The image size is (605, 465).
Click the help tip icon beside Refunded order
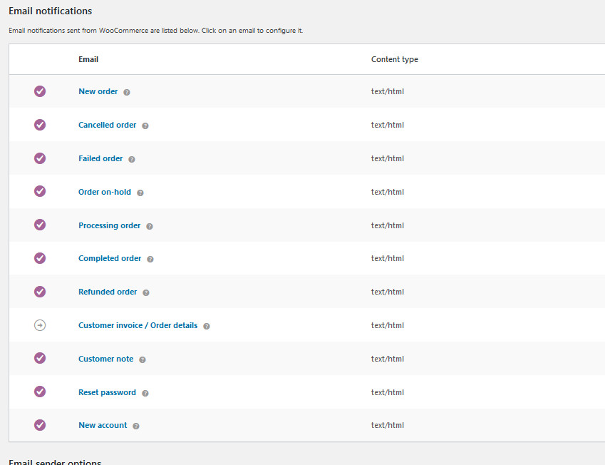tap(146, 292)
